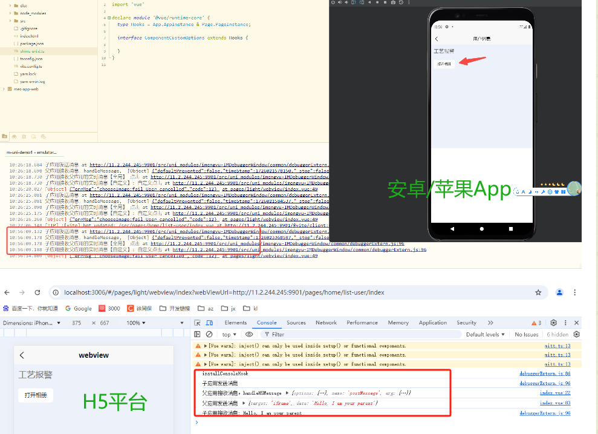Click the browser forward button
This screenshot has width=598, height=434.
(x=22, y=292)
